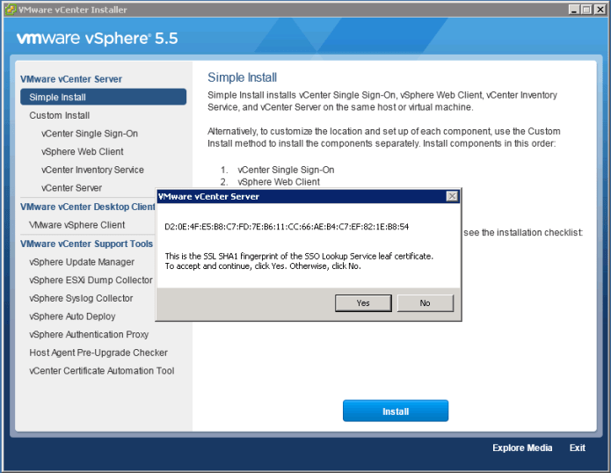Select vCenter Certificate Automation Tool
Viewport: 611px width, 473px height.
(101, 371)
